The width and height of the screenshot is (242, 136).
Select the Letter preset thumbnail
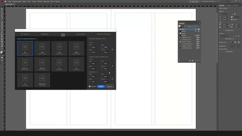point(42,48)
